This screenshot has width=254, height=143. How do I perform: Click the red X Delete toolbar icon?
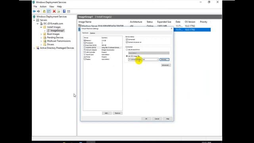[x=54, y=11]
